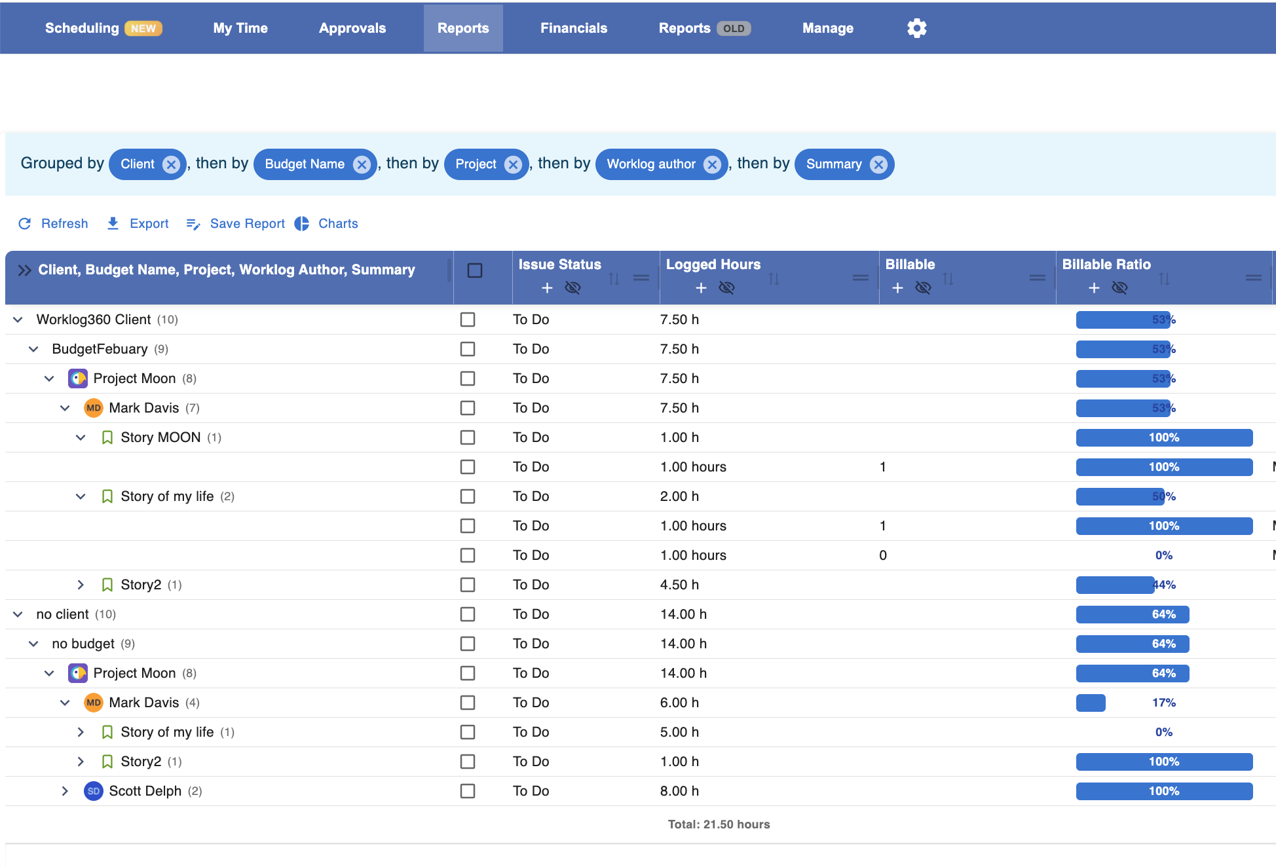Add a column after Issue Status
The width and height of the screenshot is (1276, 867).
[548, 288]
